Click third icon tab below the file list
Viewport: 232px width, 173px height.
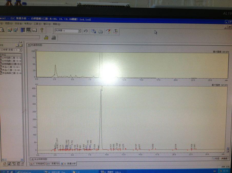click(14, 164)
